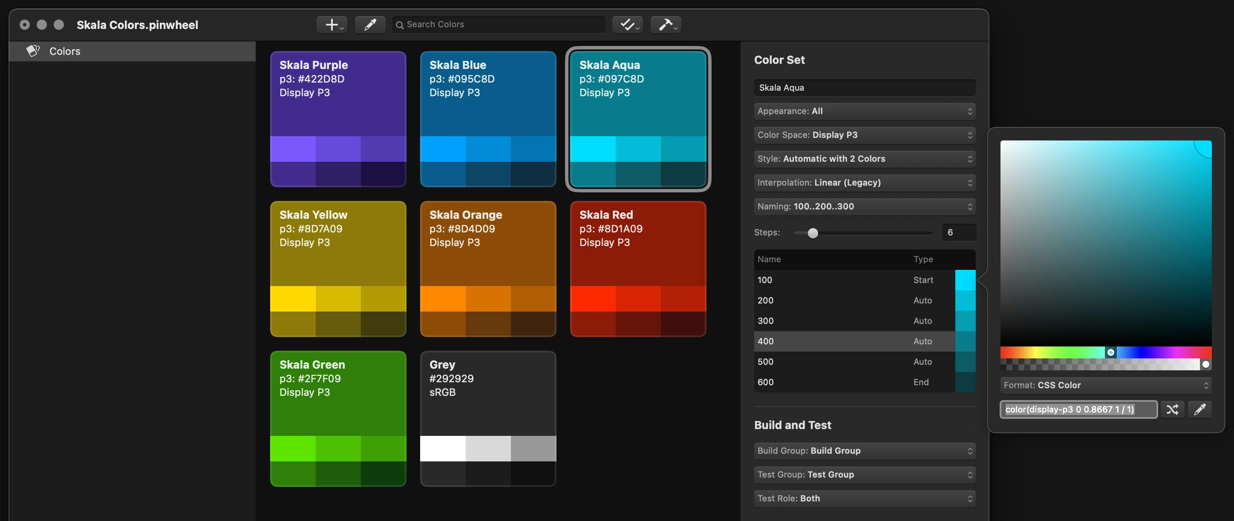
Task: Click the color swatch for step 300
Action: click(965, 321)
